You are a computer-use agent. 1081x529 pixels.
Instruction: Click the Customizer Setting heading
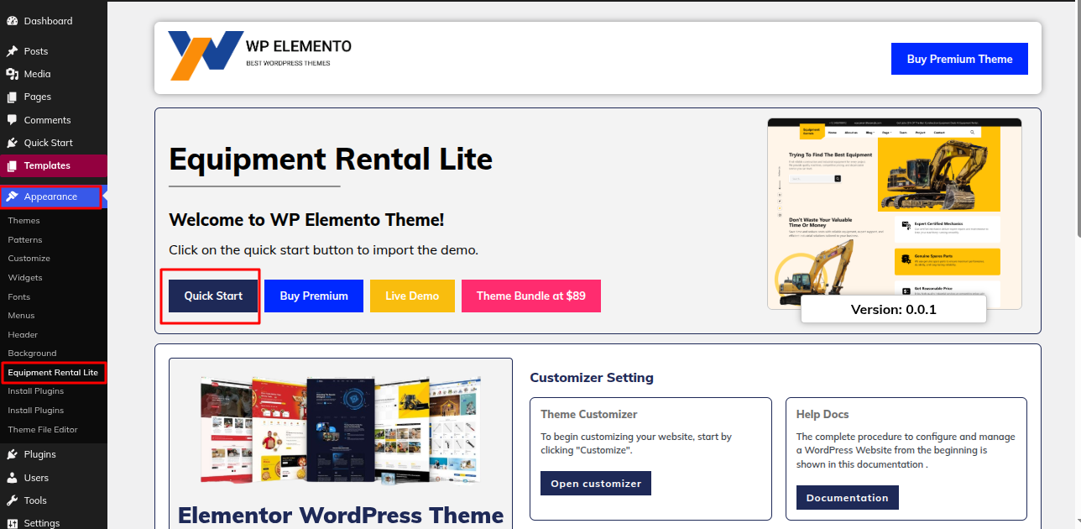click(x=592, y=378)
